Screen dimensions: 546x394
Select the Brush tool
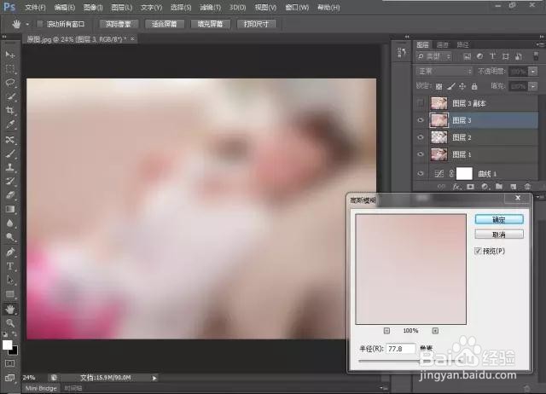pos(10,154)
